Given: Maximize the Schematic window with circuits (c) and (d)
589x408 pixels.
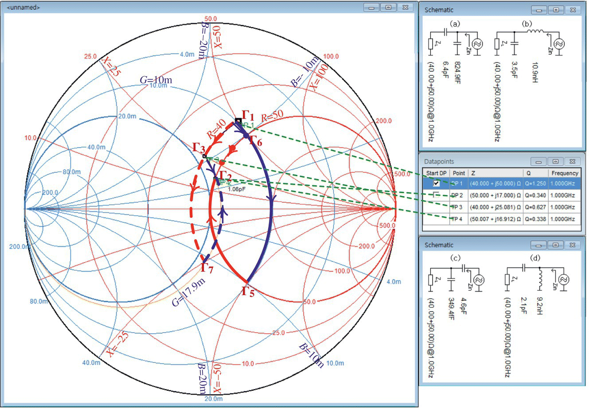Looking at the screenshot, I should click(557, 245).
